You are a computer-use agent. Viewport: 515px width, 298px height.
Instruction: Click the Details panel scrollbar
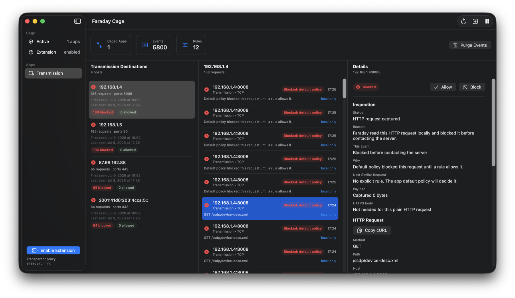coord(493,122)
